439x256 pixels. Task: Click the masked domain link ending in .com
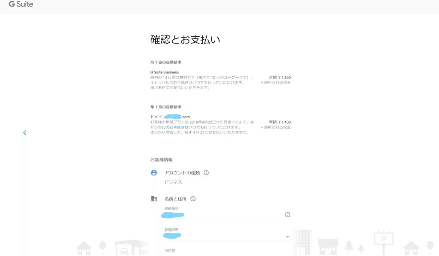click(178, 116)
